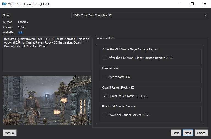The height and width of the screenshot is (139, 211).
Task: Click the Author field label
Action: tap(7, 22)
